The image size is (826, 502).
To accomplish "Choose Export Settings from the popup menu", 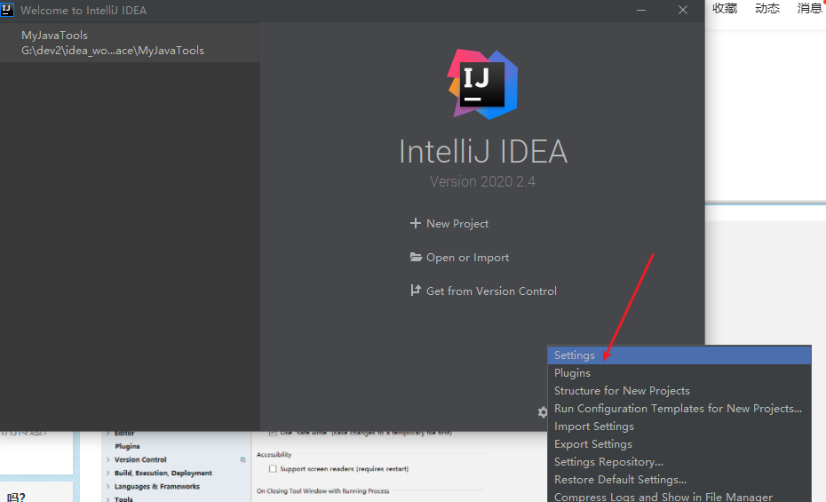I will [679, 444].
